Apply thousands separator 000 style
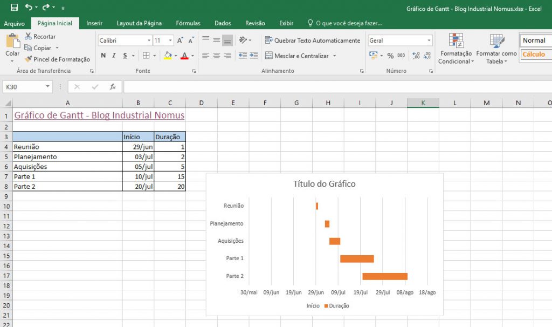The image size is (552, 327). point(401,56)
